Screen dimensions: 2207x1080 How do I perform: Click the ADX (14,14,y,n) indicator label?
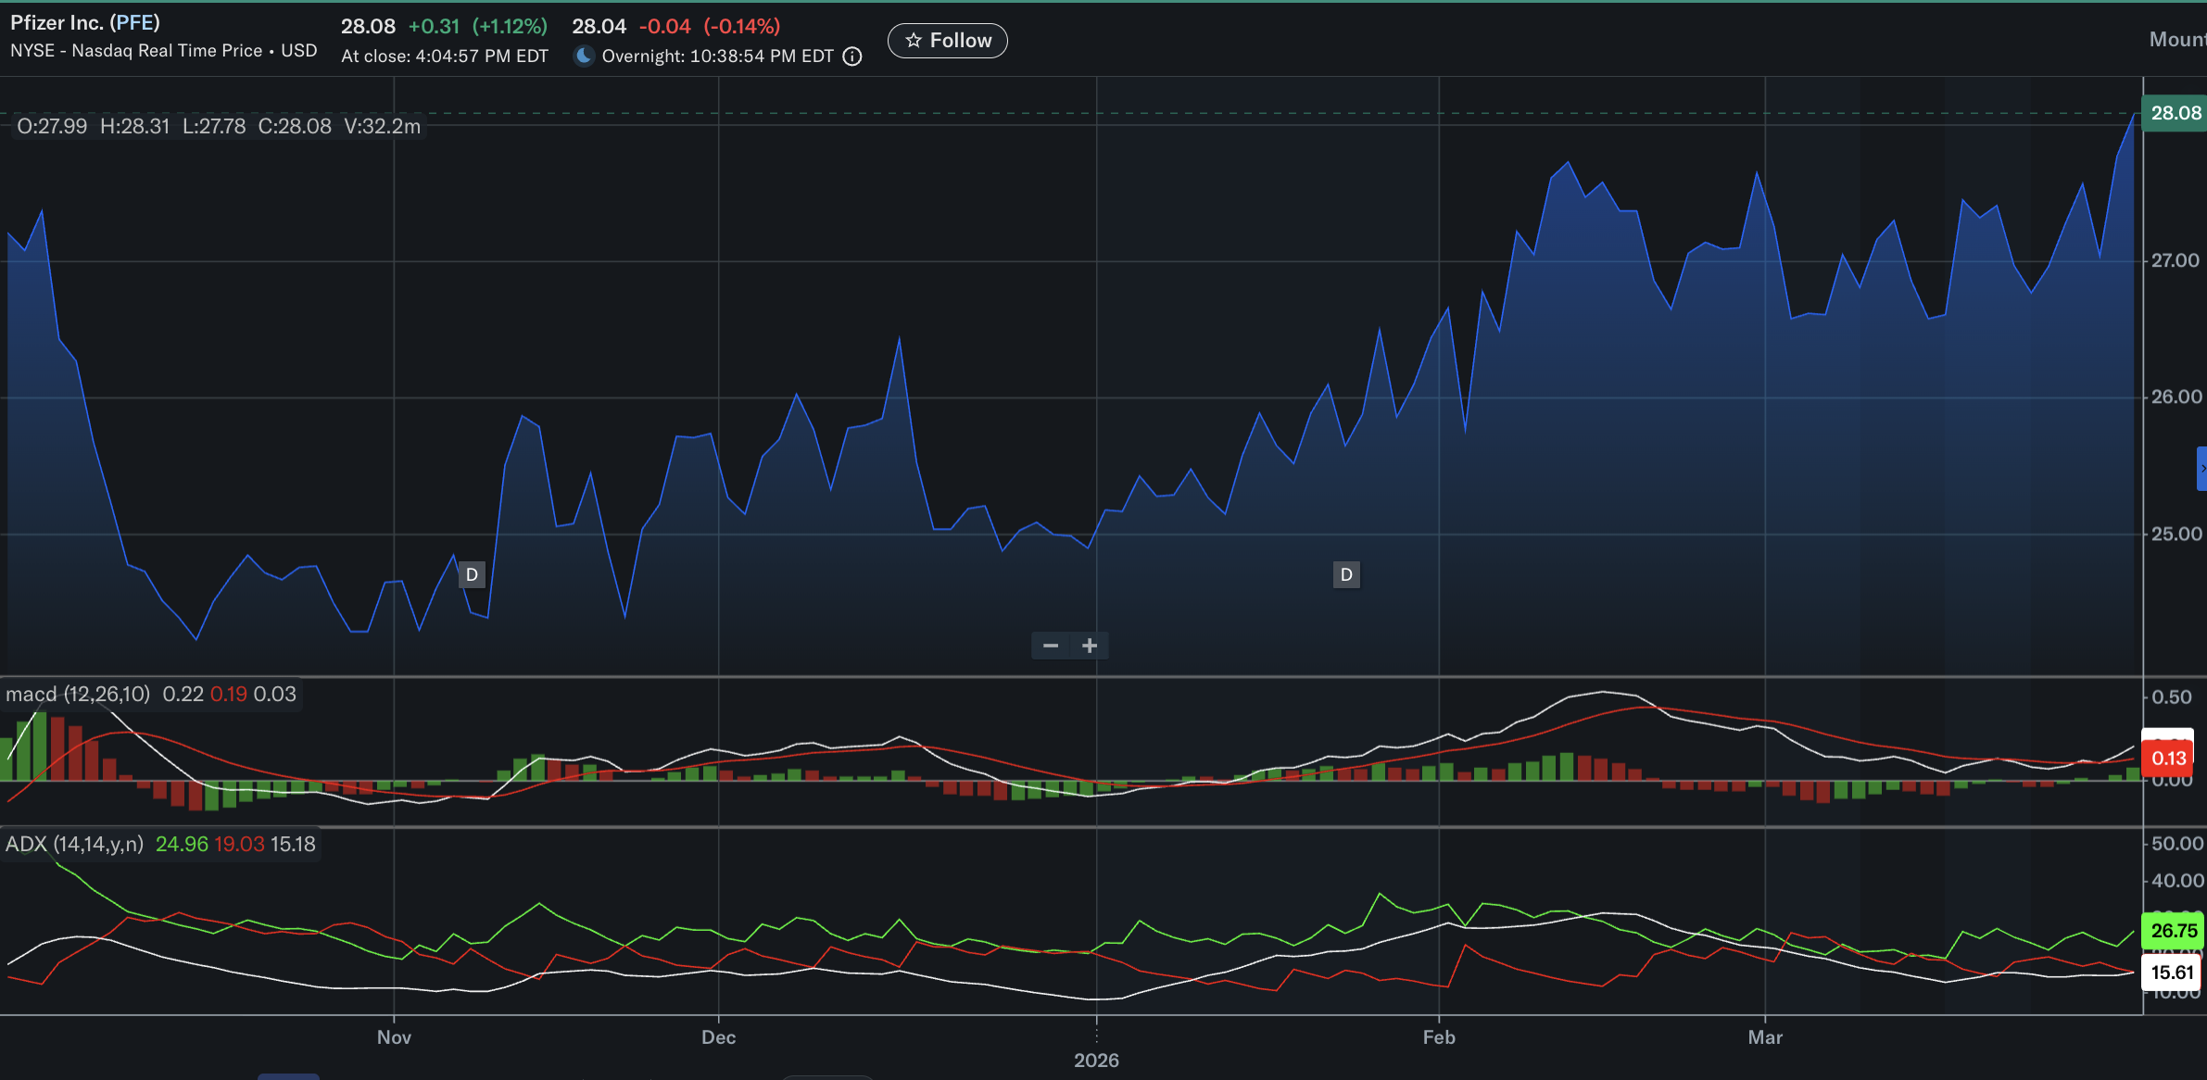tap(74, 844)
